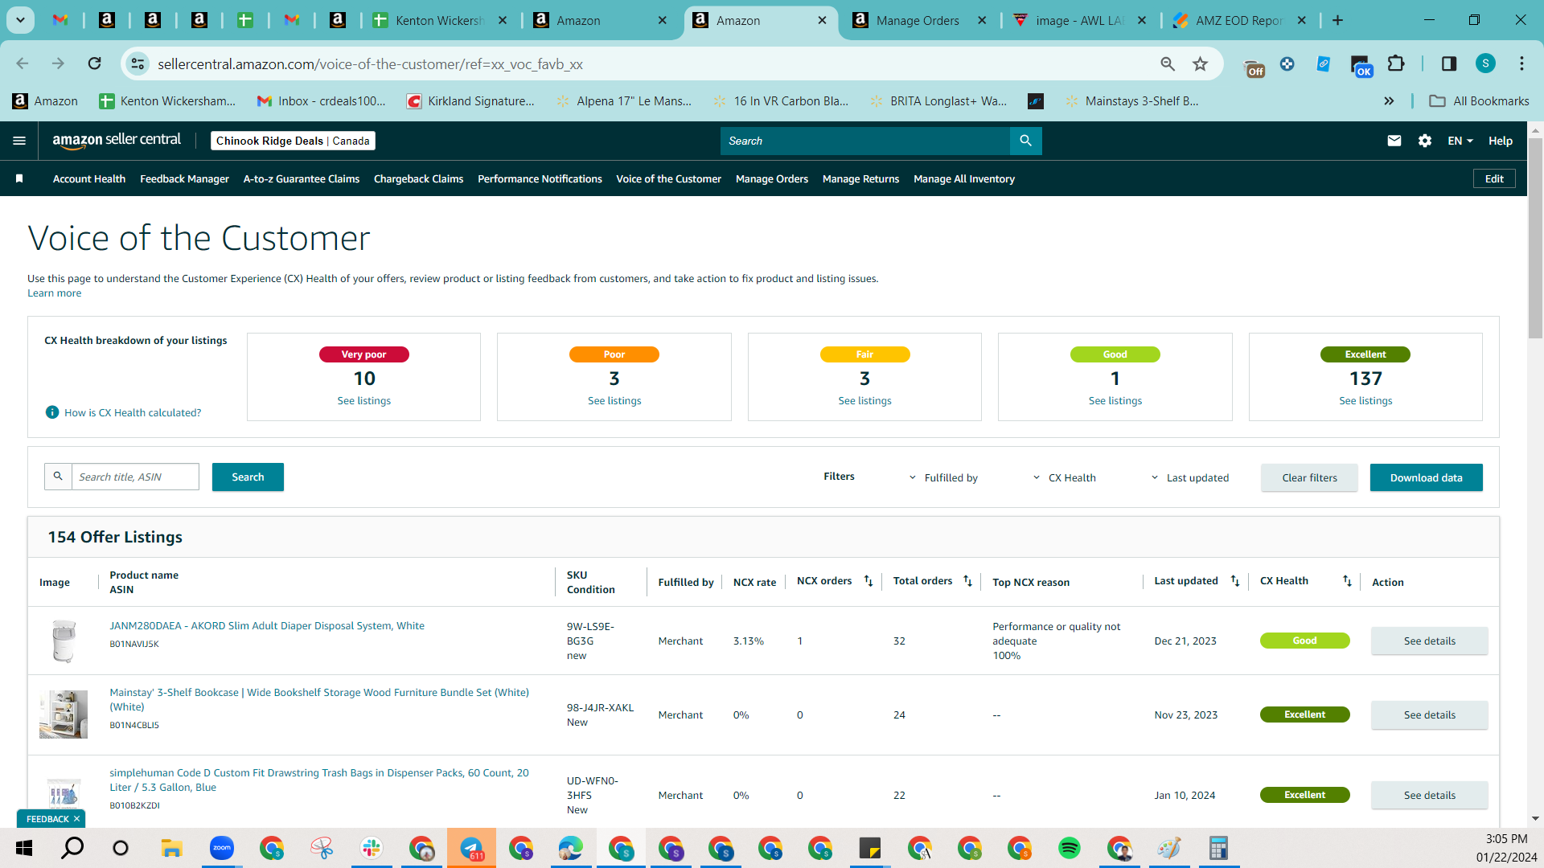The image size is (1544, 868).
Task: Sort listings by Last updated arrows
Action: point(1235,581)
